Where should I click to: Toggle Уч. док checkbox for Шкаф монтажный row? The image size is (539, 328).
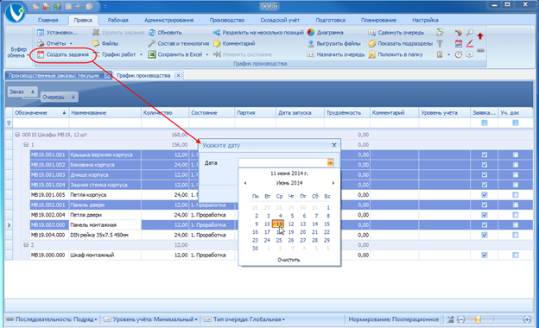coord(516,255)
